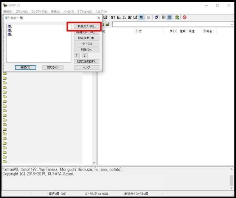
Task: Select first host entry in host list
Action: (10, 26)
